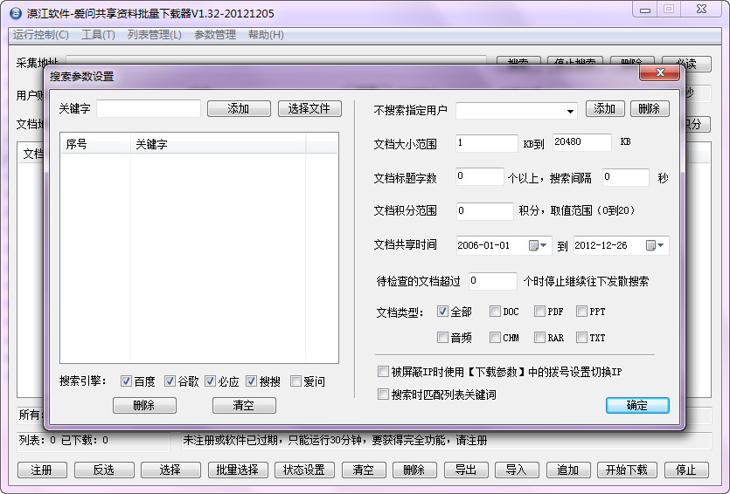Expand the 不搜索指定用户 combo box

[x=570, y=111]
